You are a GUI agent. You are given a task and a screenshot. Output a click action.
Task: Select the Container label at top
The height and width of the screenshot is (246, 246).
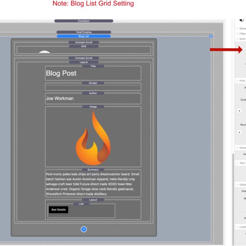click(x=84, y=21)
